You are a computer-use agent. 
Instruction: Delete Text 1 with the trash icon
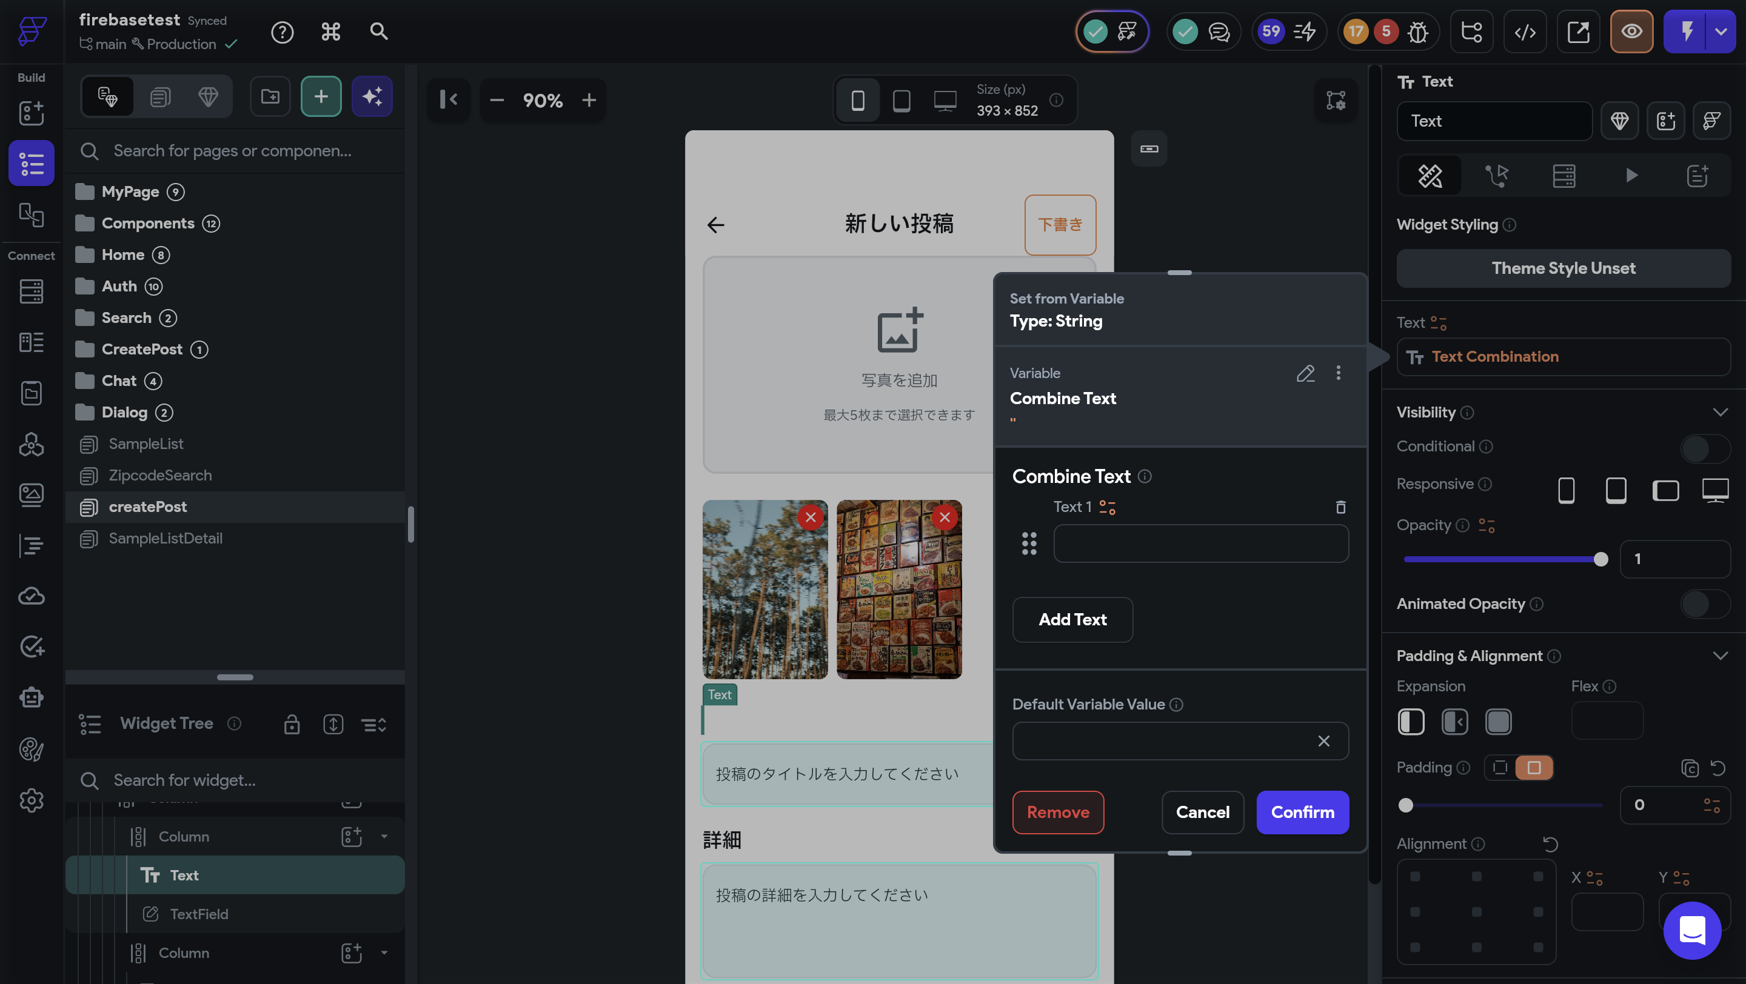coord(1340,507)
